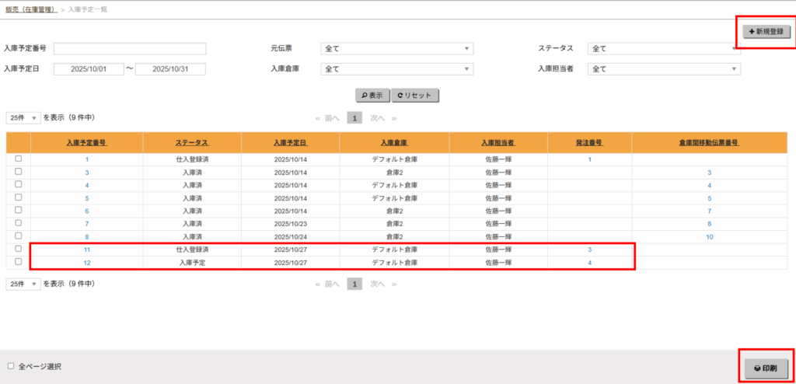796x384 pixels.
Task: Select the checkbox for row 11
Action: click(x=18, y=250)
